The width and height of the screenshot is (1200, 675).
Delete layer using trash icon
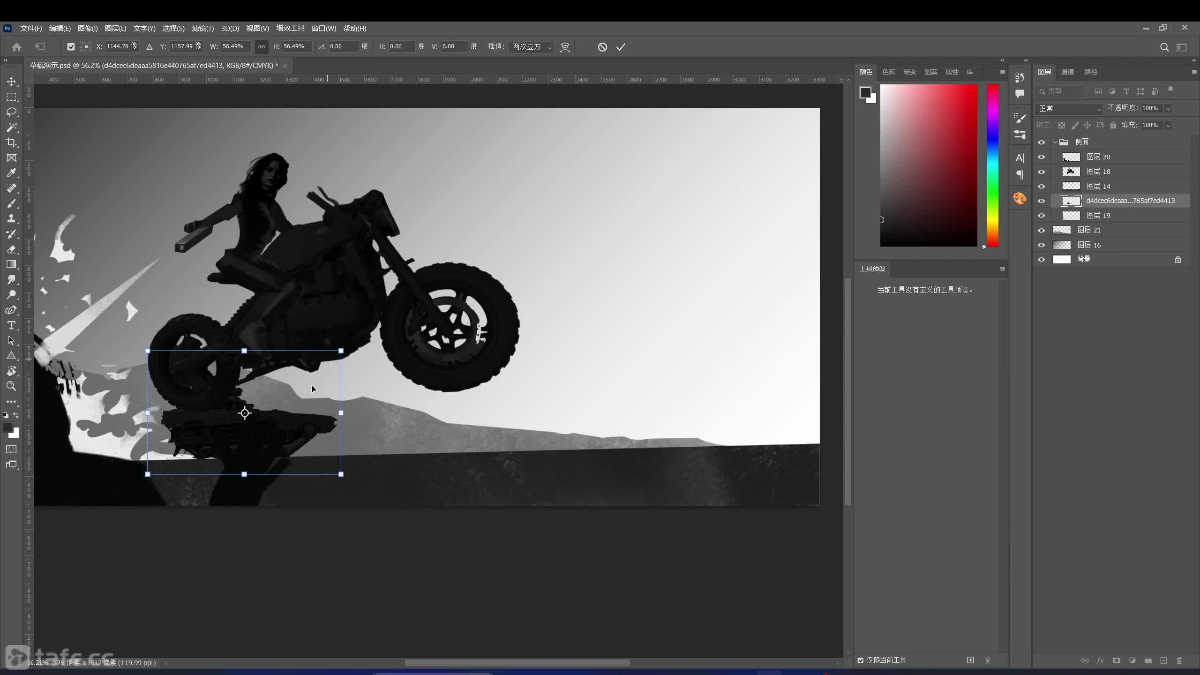coord(1179,660)
